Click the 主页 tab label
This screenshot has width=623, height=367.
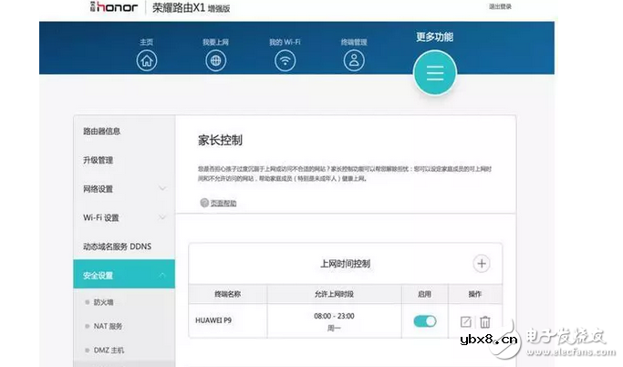(x=147, y=42)
